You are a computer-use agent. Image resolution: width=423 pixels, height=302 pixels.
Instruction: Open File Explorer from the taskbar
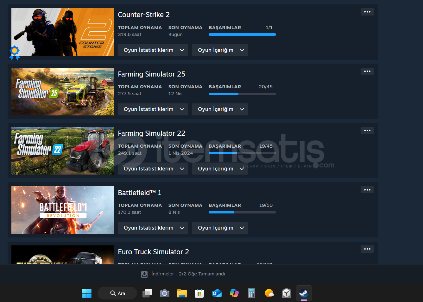(182, 293)
